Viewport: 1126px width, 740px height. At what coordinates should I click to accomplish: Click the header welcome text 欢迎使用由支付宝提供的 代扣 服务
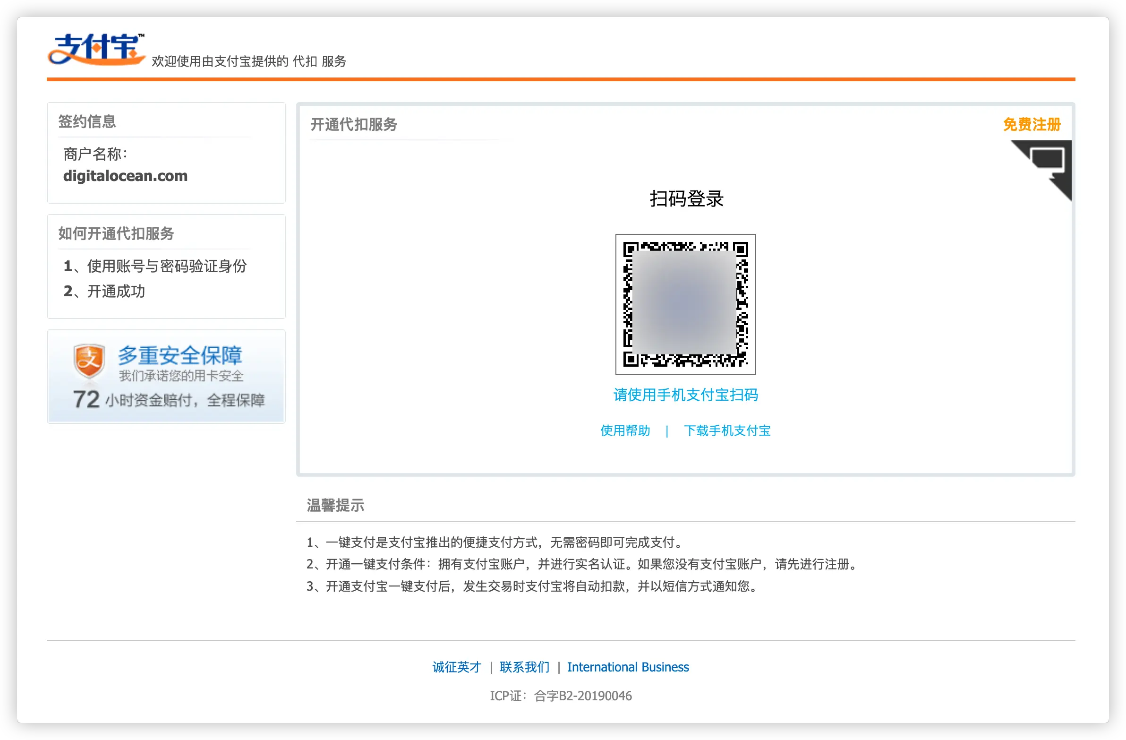pos(249,61)
